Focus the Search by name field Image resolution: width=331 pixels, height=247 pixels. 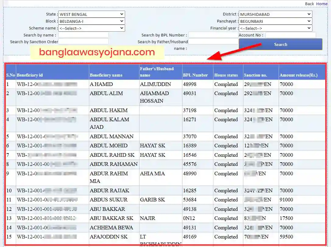point(83,35)
